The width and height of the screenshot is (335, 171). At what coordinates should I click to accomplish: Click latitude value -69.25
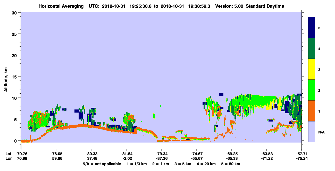click(x=231, y=154)
